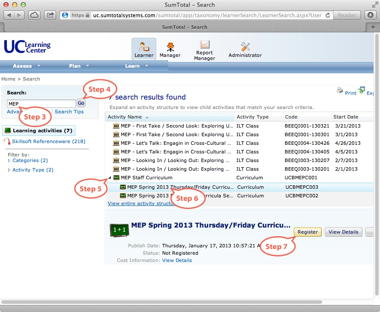Click the Safari share icon
Screen dimensions: 380x312
50,15
